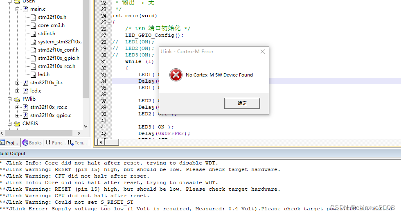Click the red error icon in dialog

click(x=176, y=75)
